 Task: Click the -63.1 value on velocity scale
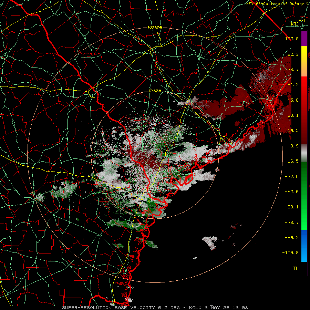[292, 207]
